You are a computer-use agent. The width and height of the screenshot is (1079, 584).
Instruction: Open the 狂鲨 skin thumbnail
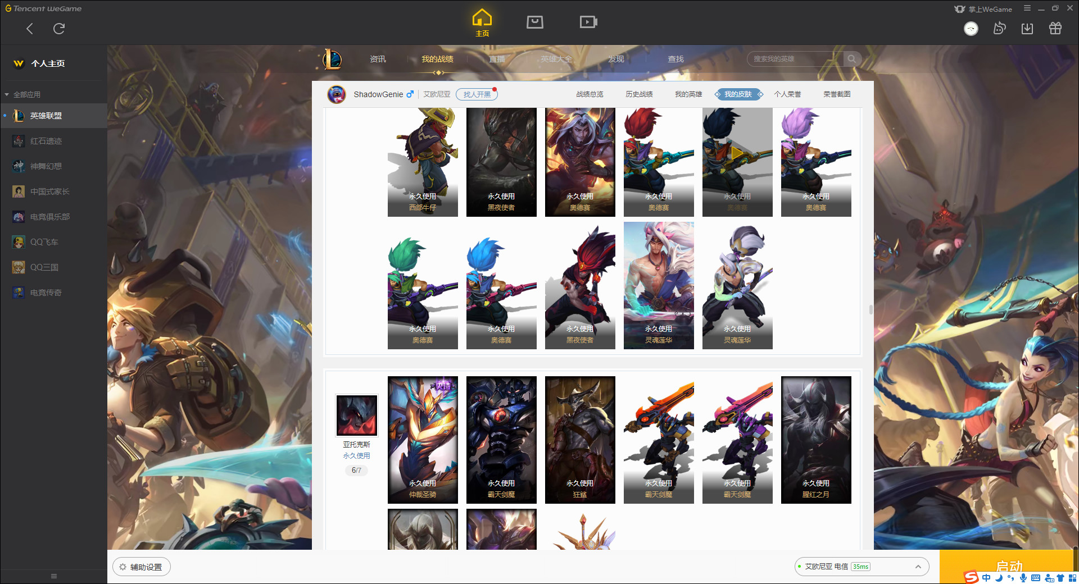click(580, 440)
